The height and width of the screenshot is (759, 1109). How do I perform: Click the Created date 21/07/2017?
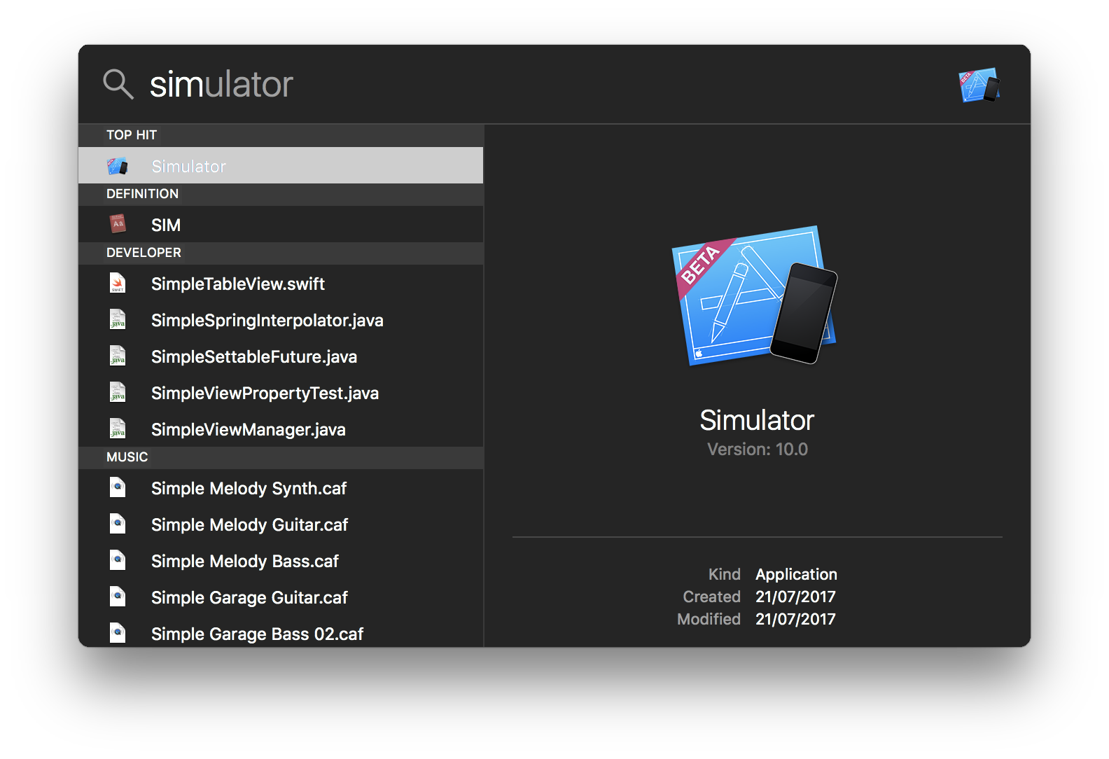(795, 597)
